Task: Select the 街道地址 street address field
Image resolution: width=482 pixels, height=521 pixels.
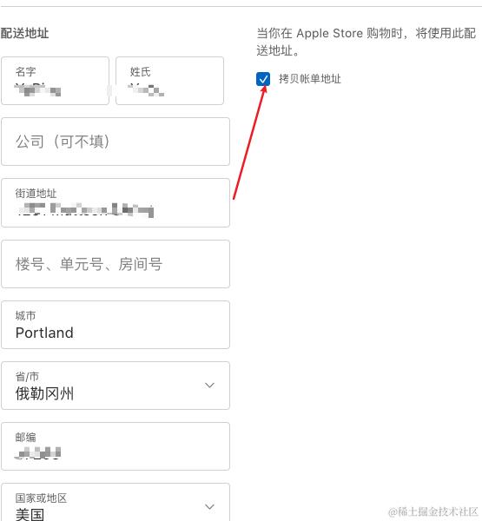Action: coord(116,202)
